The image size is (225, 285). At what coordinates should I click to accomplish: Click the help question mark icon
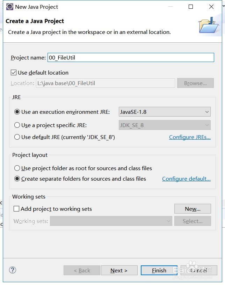tap(13, 270)
